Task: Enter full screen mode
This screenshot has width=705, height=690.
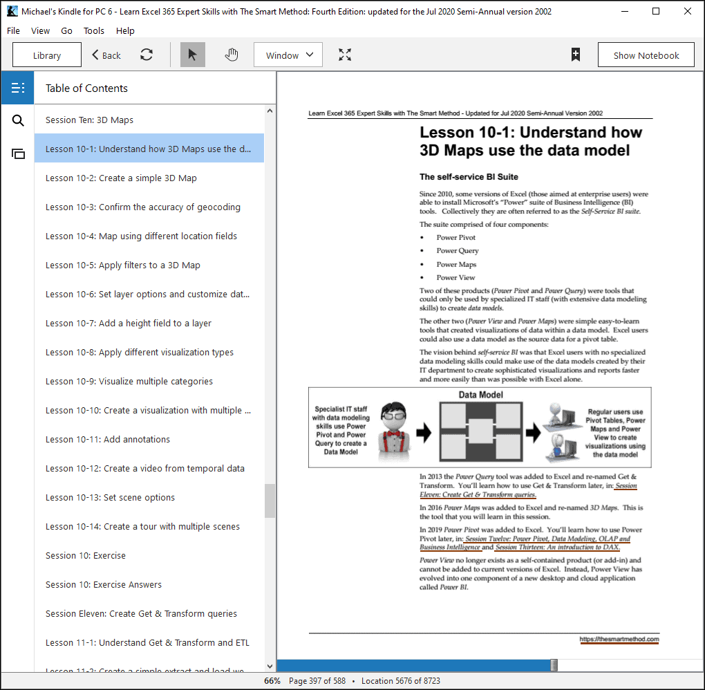Action: [x=345, y=55]
